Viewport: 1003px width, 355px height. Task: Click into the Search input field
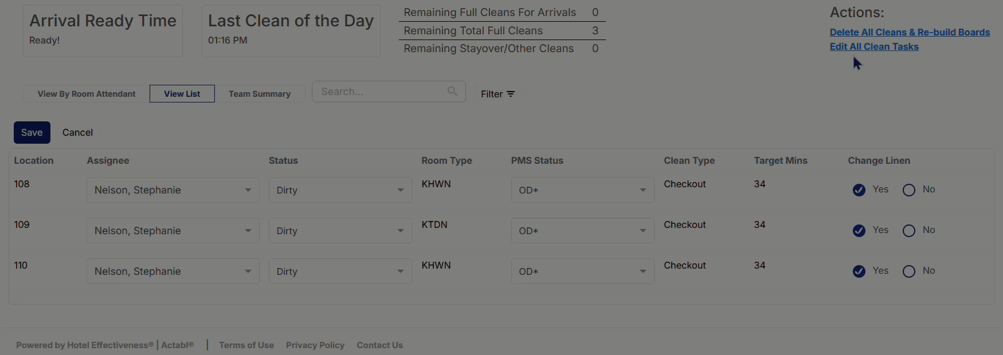(x=381, y=92)
